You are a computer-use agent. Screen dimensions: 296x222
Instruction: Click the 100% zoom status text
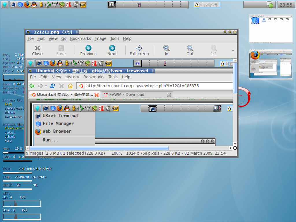pos(117,153)
